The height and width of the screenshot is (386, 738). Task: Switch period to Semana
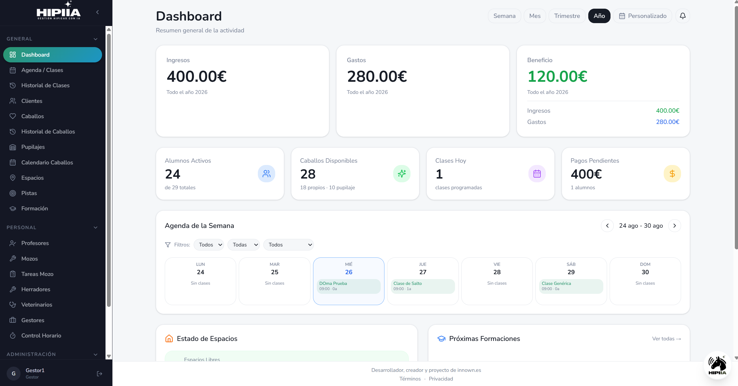pyautogui.click(x=504, y=16)
